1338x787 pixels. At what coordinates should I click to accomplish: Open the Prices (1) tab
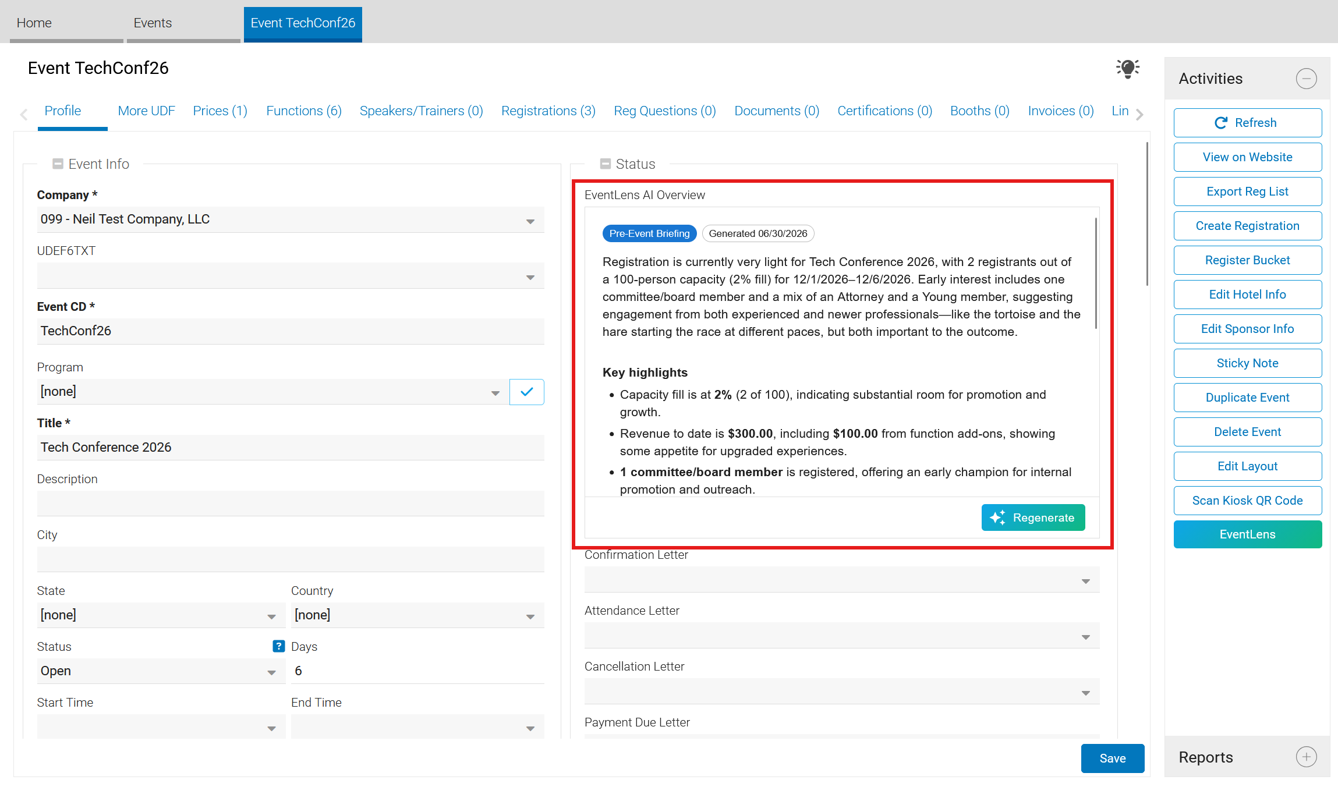point(220,111)
